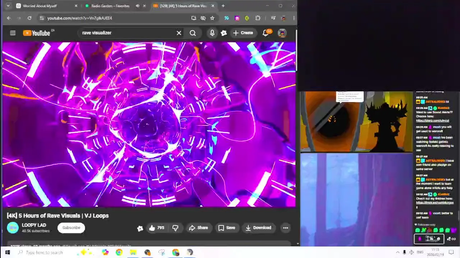Open the YouTube account avatar menu
460x258 pixels.
[282, 33]
